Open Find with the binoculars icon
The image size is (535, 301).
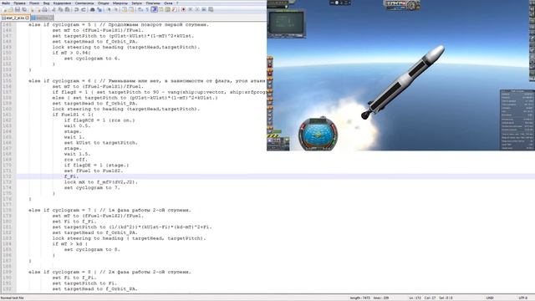point(92,9)
